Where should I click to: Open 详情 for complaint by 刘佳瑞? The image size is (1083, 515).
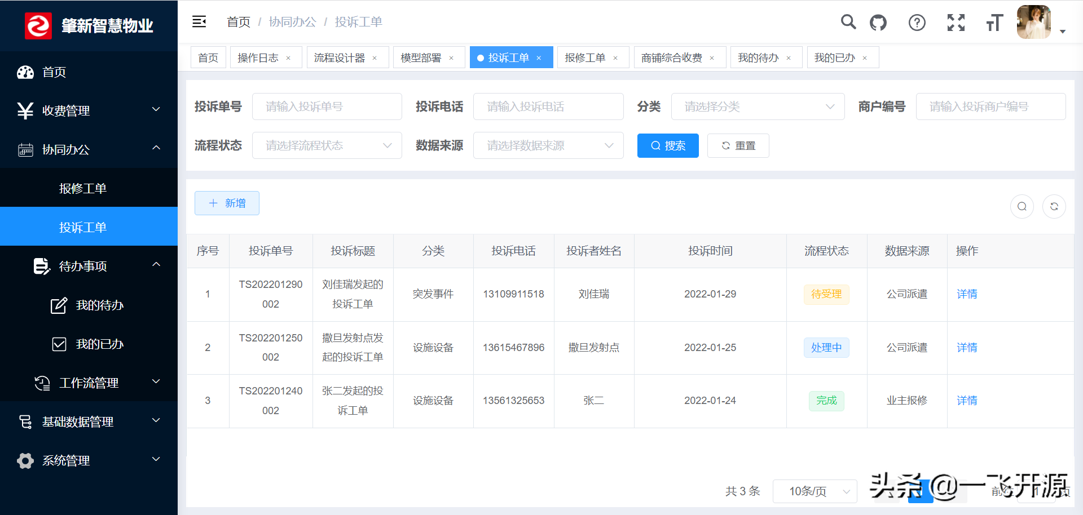967,294
